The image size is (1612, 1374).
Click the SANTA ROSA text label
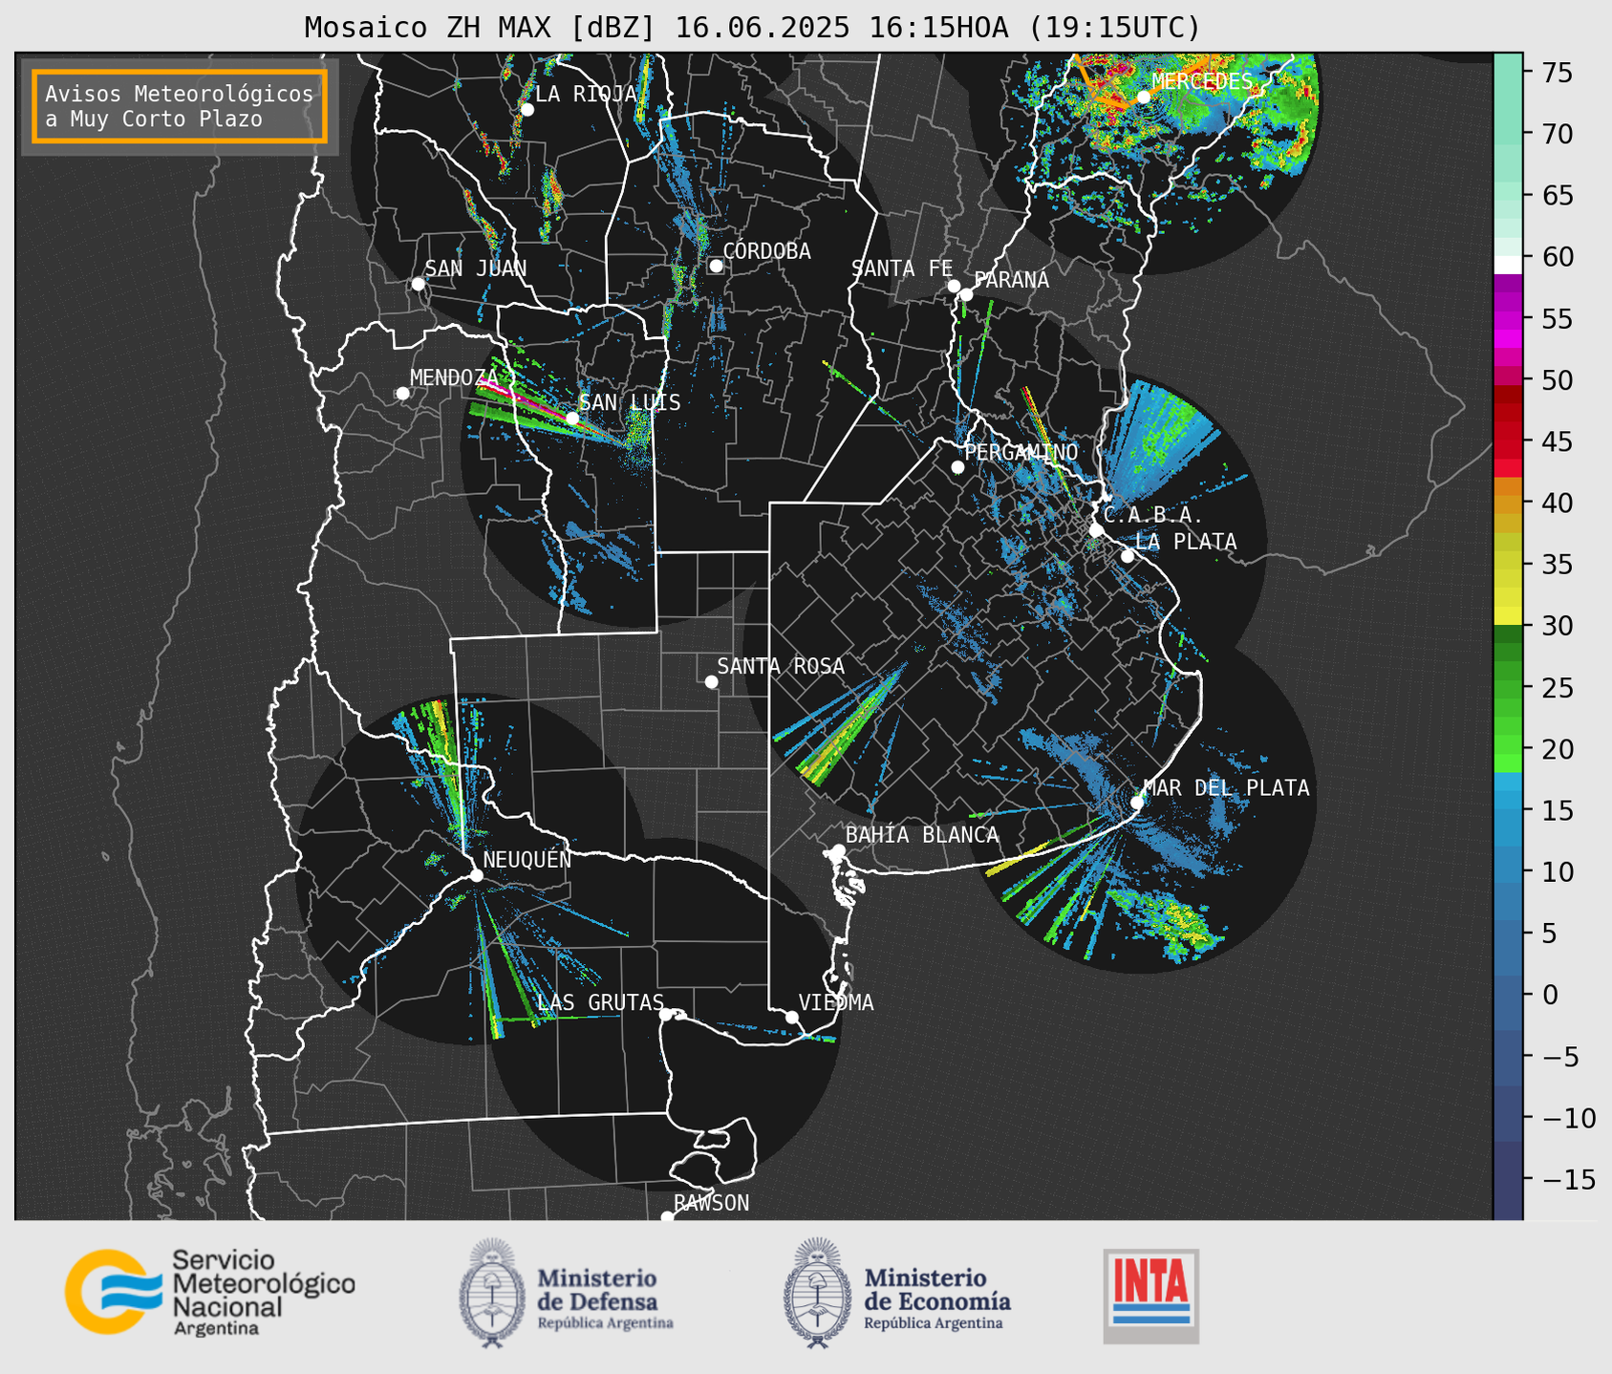pyautogui.click(x=781, y=666)
